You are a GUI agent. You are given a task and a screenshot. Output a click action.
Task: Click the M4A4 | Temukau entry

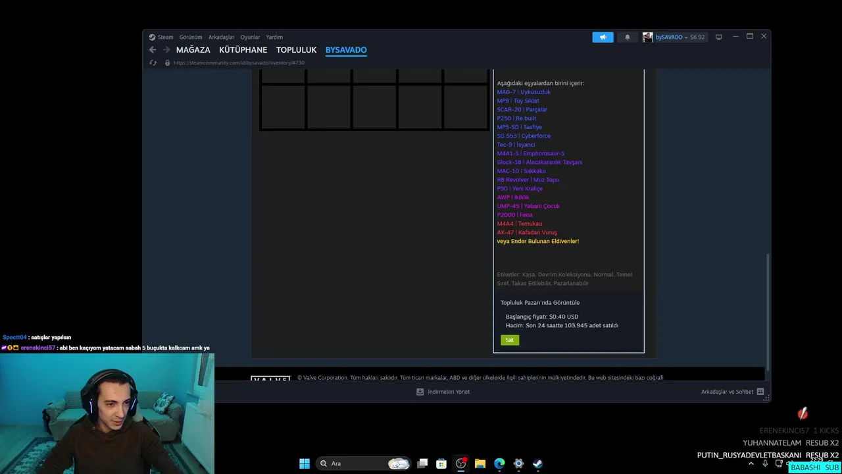tap(520, 224)
